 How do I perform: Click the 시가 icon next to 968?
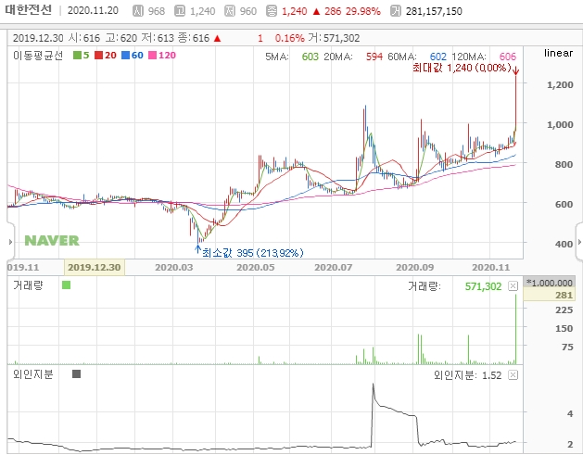pyautogui.click(x=138, y=11)
